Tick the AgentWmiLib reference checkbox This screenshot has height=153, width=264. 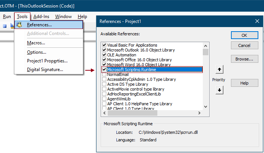click(x=104, y=99)
